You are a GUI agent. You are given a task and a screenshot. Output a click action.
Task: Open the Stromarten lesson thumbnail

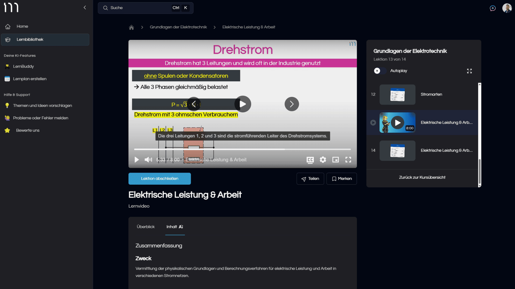coord(397,94)
